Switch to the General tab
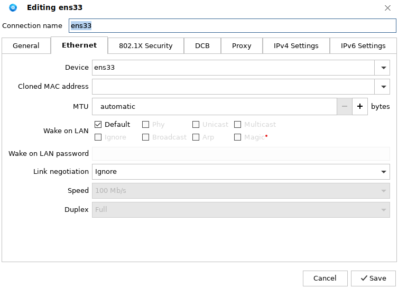Image resolution: width=398 pixels, height=288 pixels. click(26, 46)
